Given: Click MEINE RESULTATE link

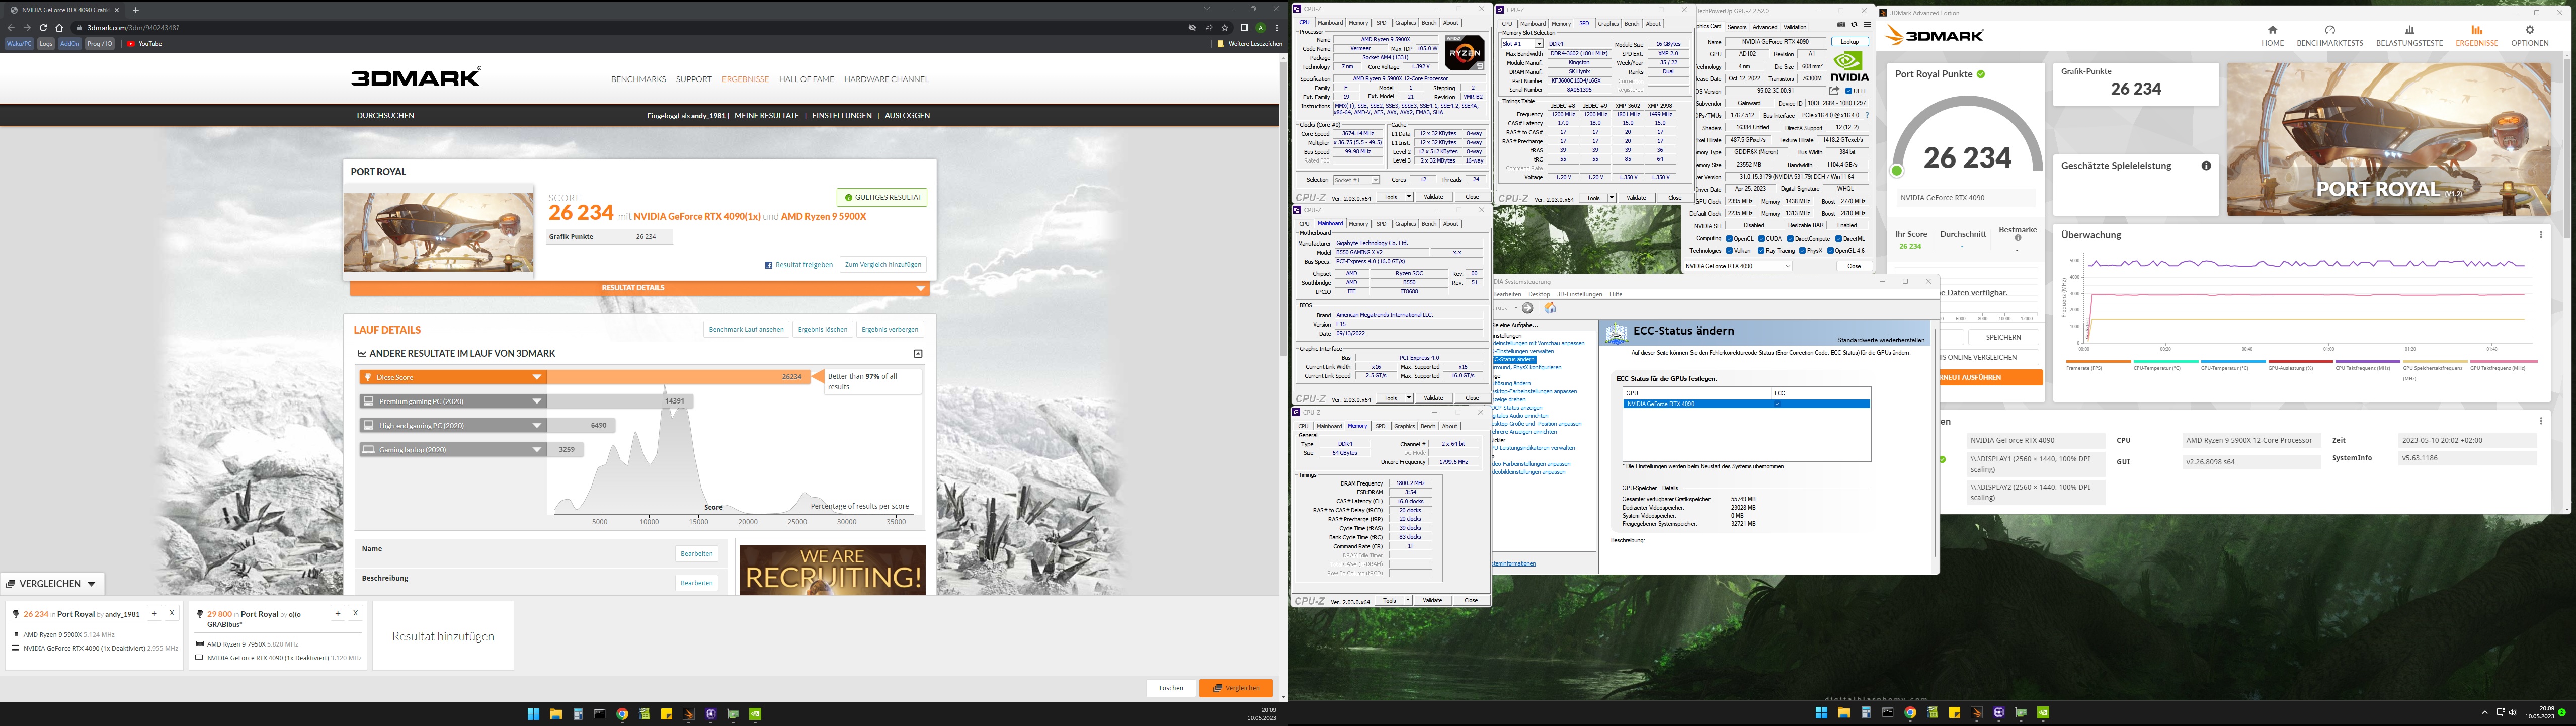Looking at the screenshot, I should pyautogui.click(x=767, y=116).
